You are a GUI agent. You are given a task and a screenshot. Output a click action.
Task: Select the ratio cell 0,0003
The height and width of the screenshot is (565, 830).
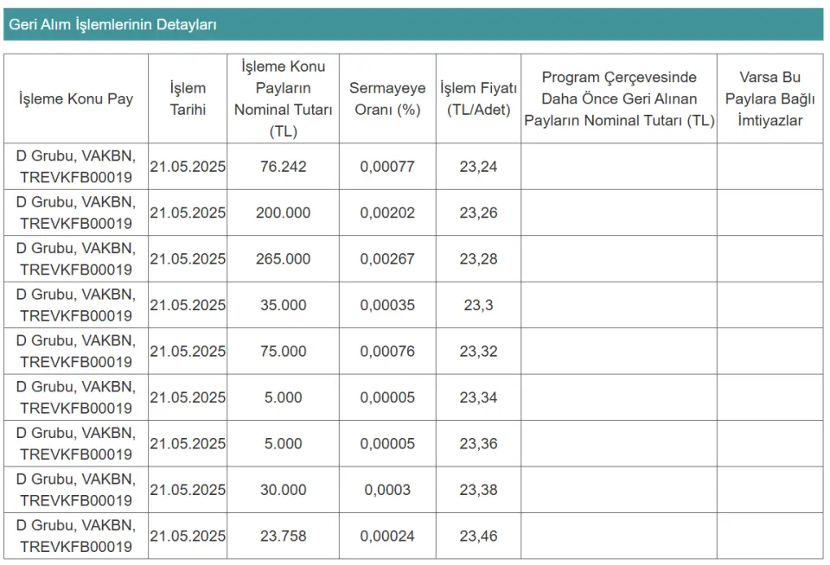pos(387,490)
